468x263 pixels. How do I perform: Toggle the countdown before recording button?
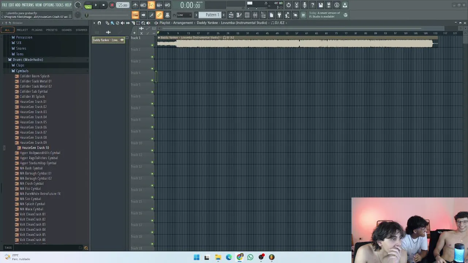click(151, 5)
